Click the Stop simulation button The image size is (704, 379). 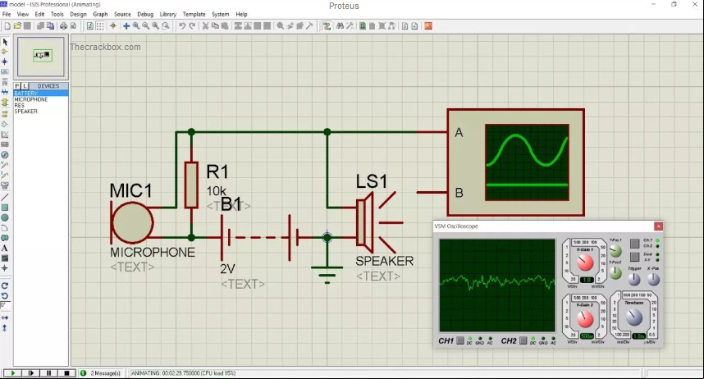pyautogui.click(x=66, y=372)
